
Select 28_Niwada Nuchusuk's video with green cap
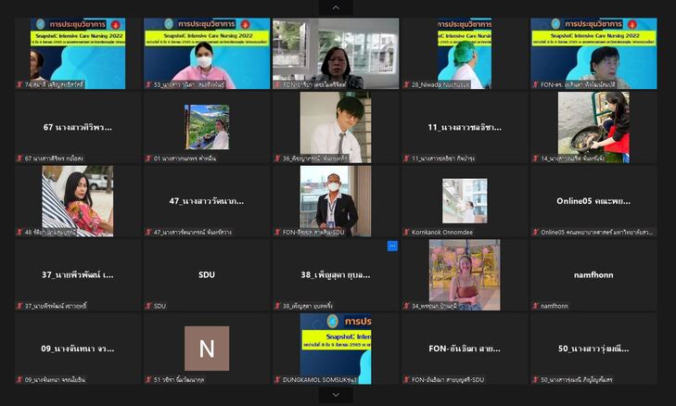[465, 54]
